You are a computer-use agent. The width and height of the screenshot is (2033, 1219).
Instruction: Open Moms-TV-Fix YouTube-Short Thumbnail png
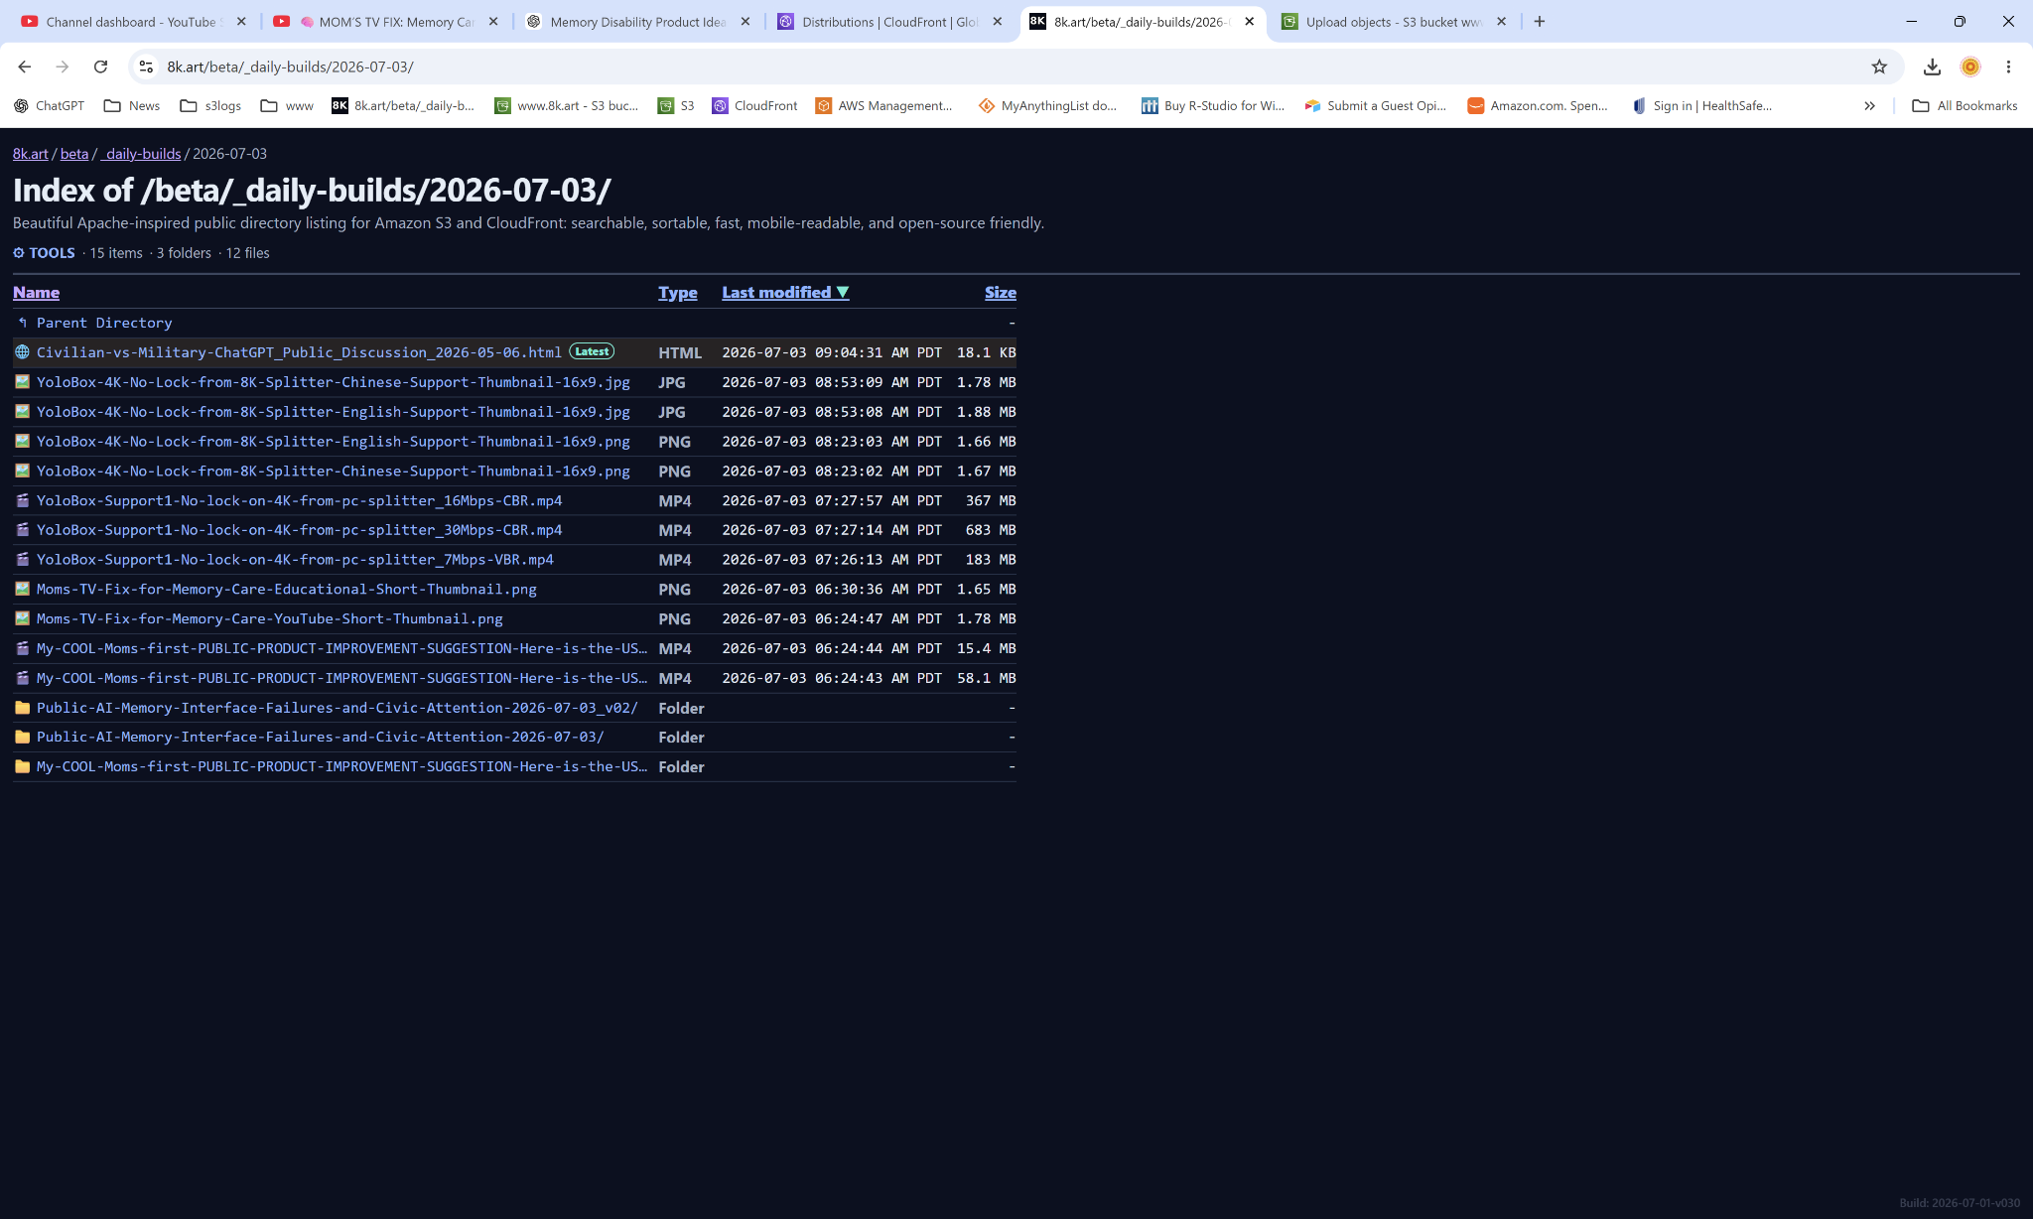(270, 619)
